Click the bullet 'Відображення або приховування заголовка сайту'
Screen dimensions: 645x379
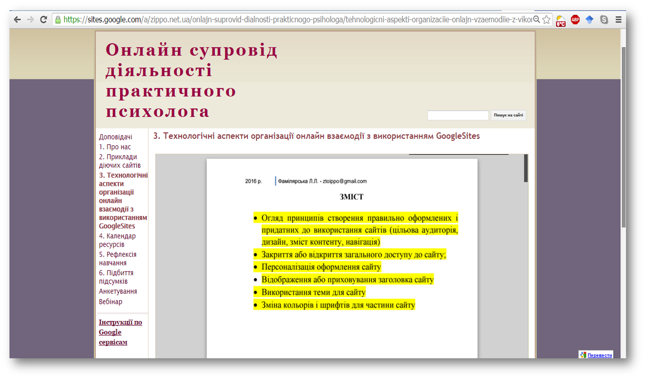347,280
